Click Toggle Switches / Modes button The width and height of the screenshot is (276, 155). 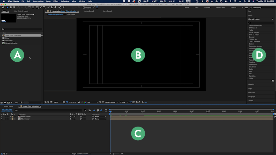(x=80, y=154)
